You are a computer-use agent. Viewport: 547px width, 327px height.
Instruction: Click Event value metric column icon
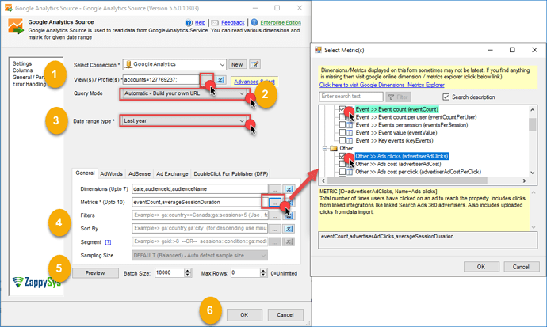[350, 133]
